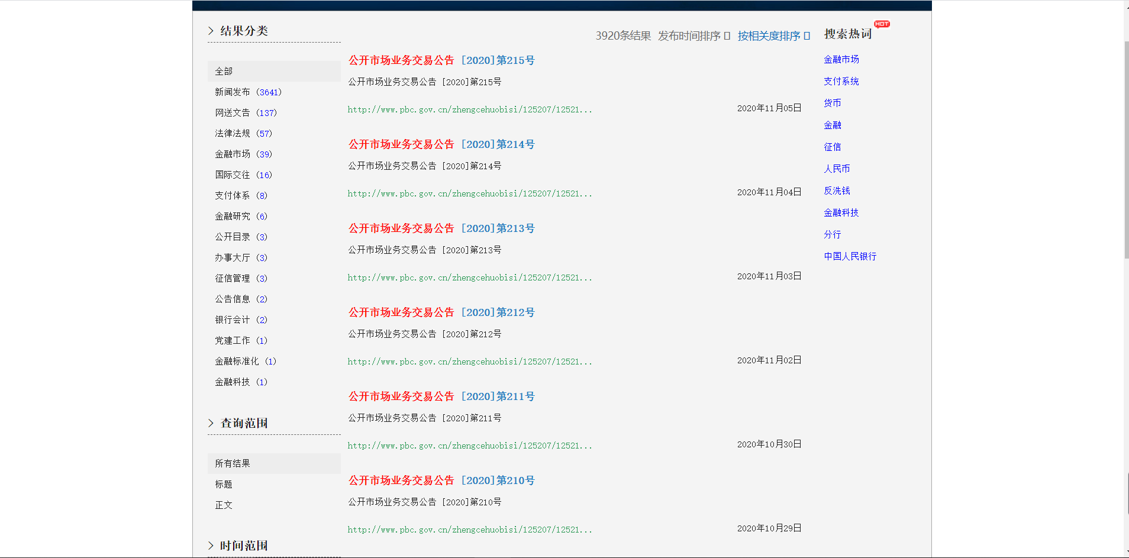Filter by 办事大厅 (3)
The image size is (1129, 558).
[241, 258]
